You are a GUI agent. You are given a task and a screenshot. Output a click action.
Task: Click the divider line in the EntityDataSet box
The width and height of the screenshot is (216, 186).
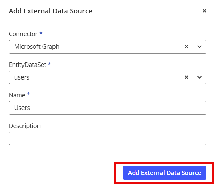click(x=193, y=77)
